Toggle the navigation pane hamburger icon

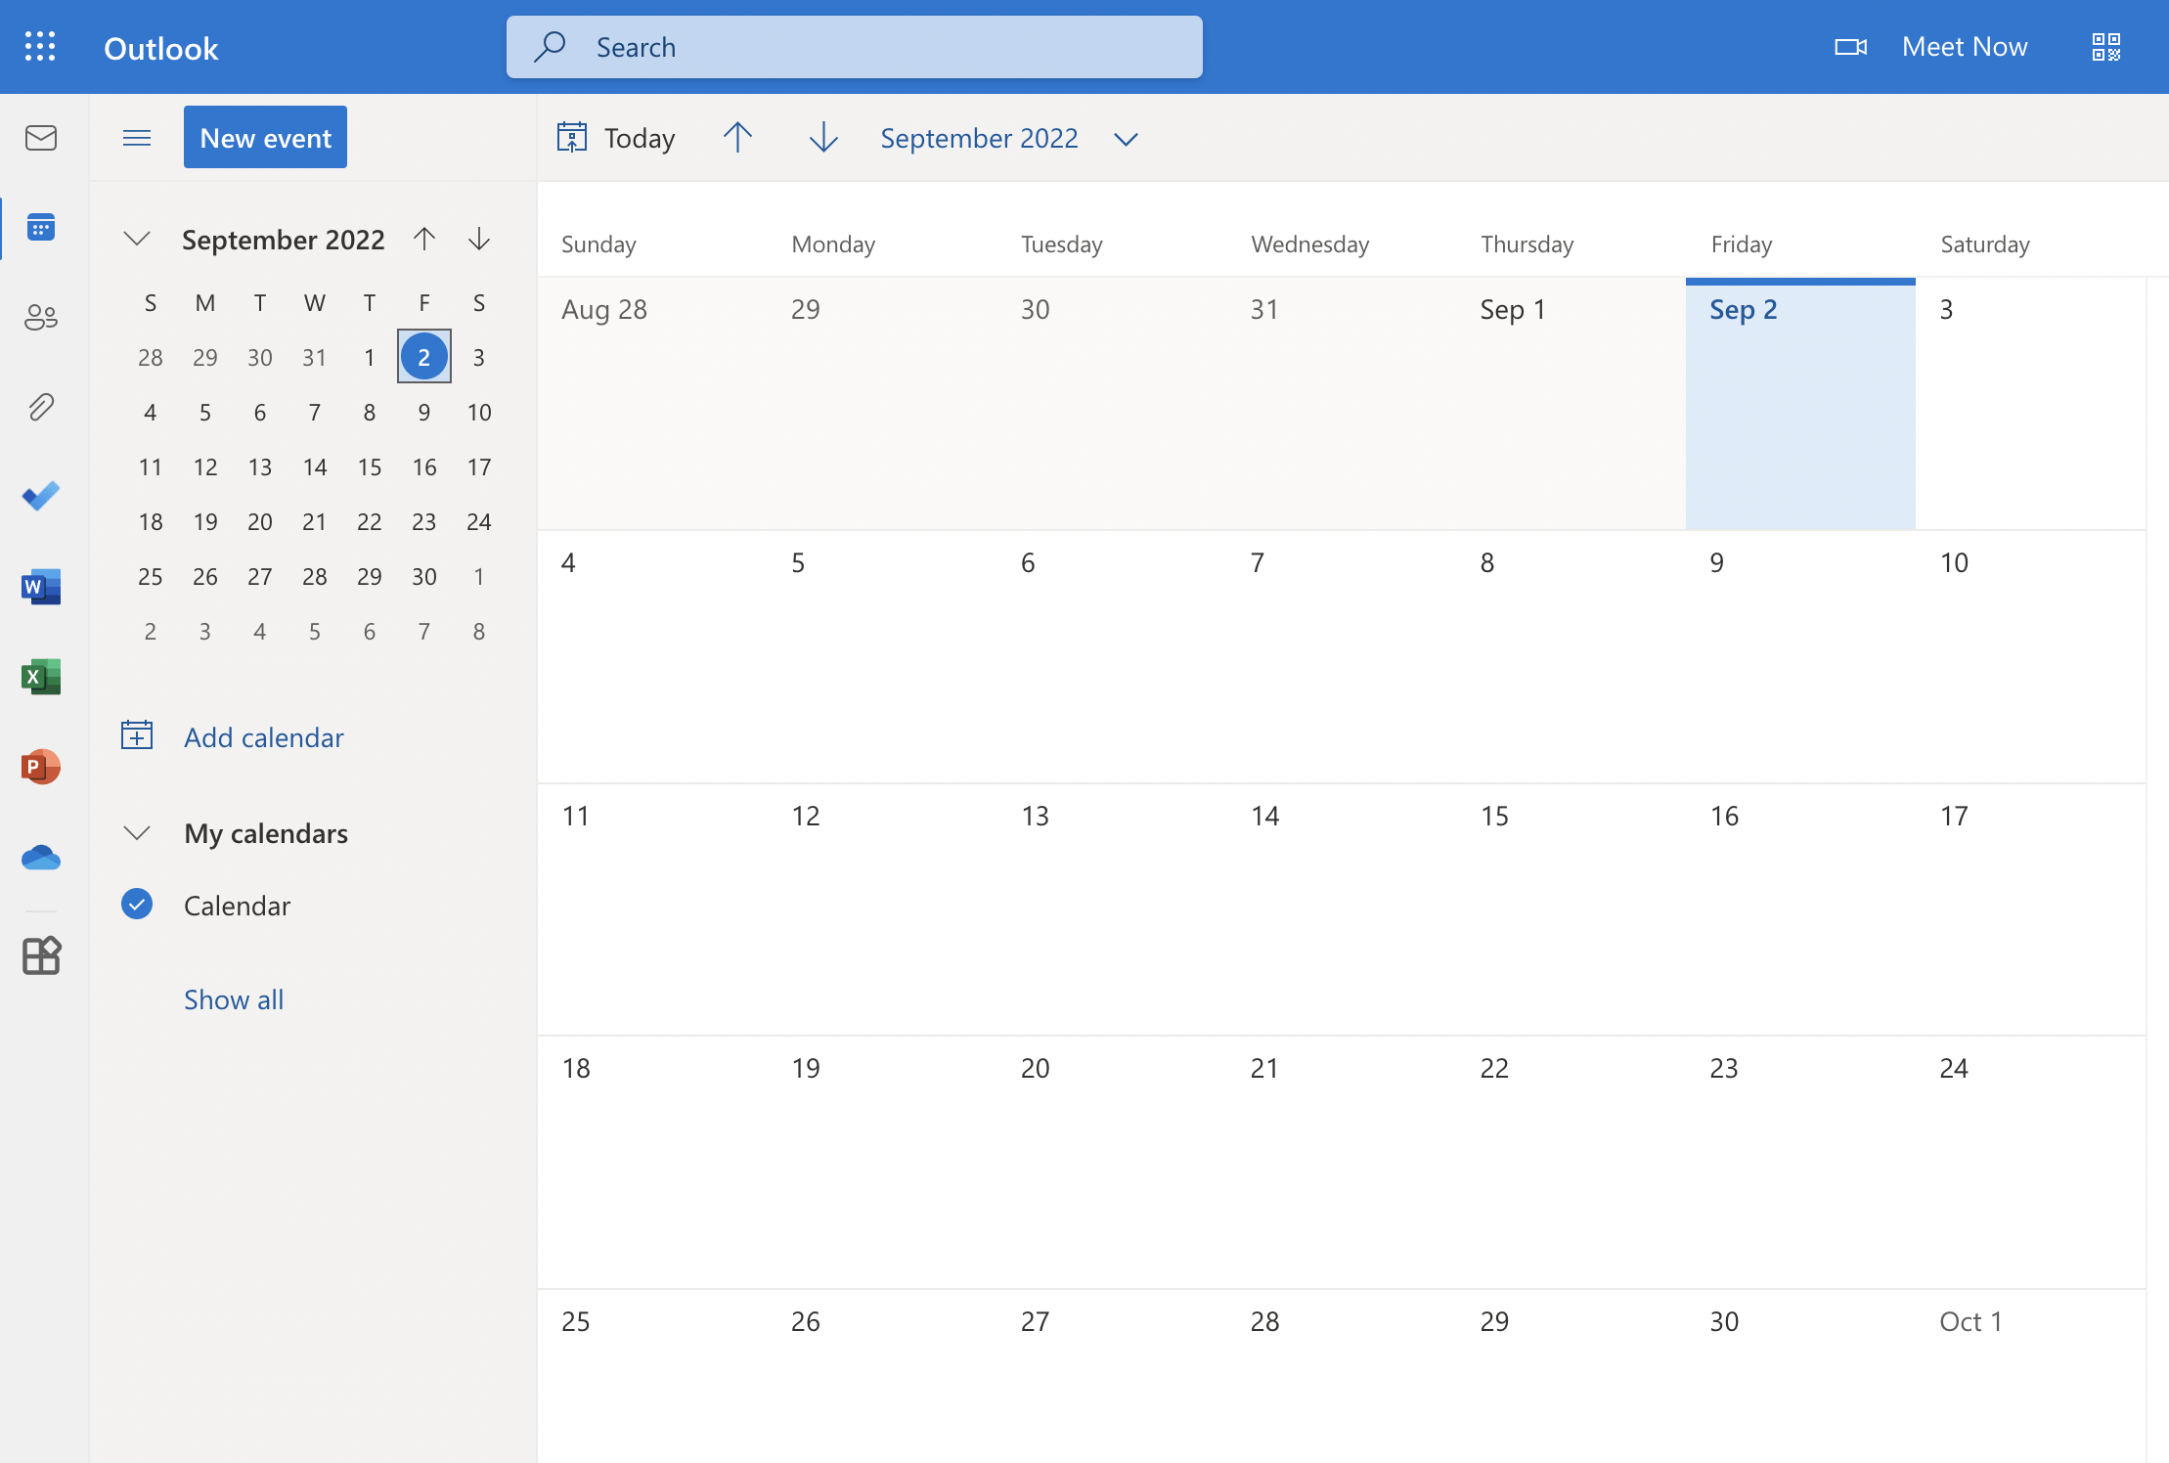pos(137,138)
